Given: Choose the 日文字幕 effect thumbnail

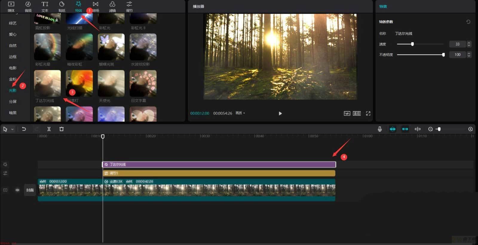Looking at the screenshot, I should point(143,83).
